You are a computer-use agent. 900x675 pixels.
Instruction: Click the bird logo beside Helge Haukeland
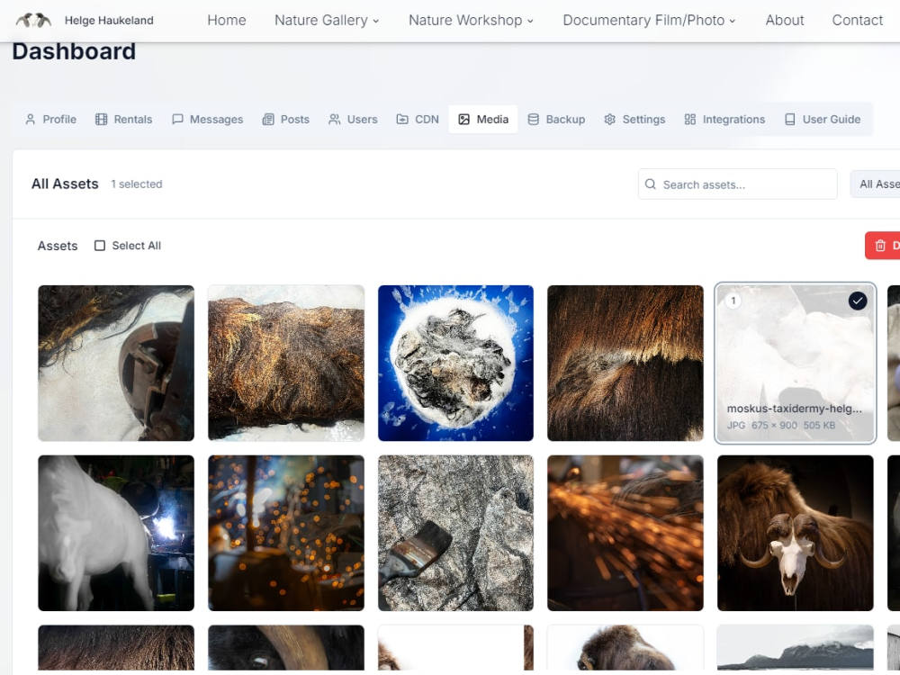[33, 20]
